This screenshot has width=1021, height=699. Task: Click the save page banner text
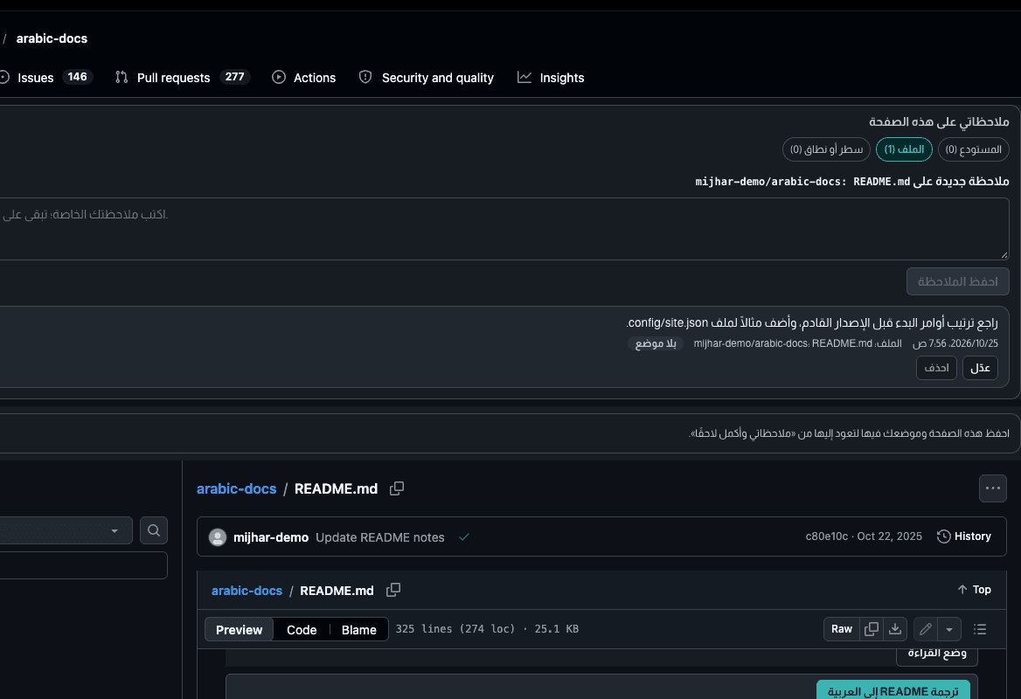coord(849,433)
